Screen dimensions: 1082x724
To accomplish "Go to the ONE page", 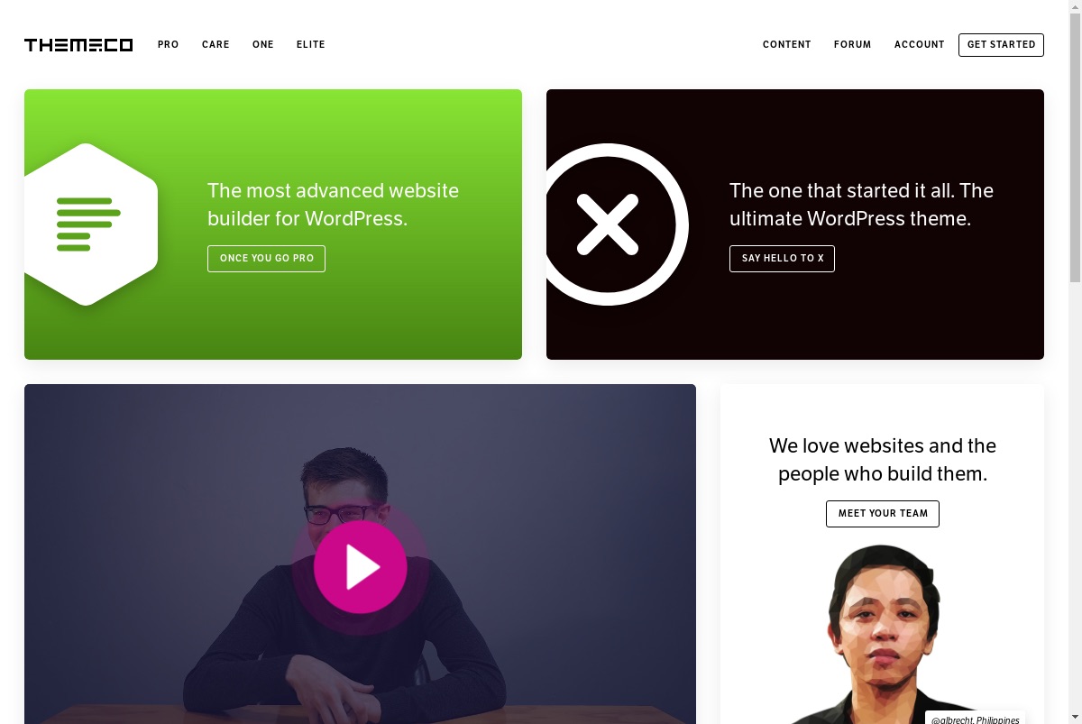I will click(x=263, y=44).
